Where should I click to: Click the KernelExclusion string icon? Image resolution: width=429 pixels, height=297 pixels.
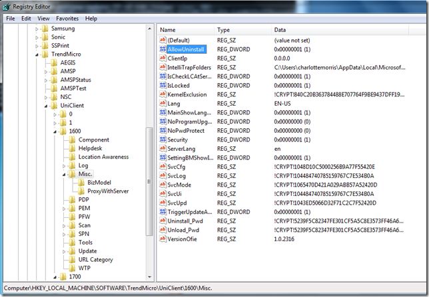click(x=163, y=94)
